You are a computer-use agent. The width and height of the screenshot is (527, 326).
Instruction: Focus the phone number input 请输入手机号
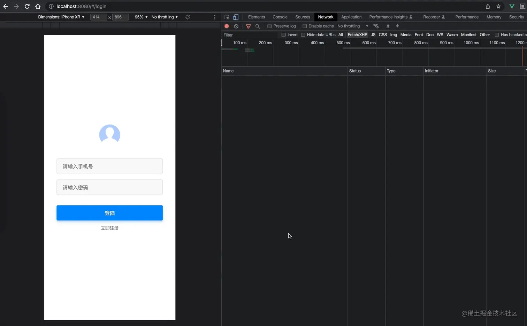click(109, 166)
